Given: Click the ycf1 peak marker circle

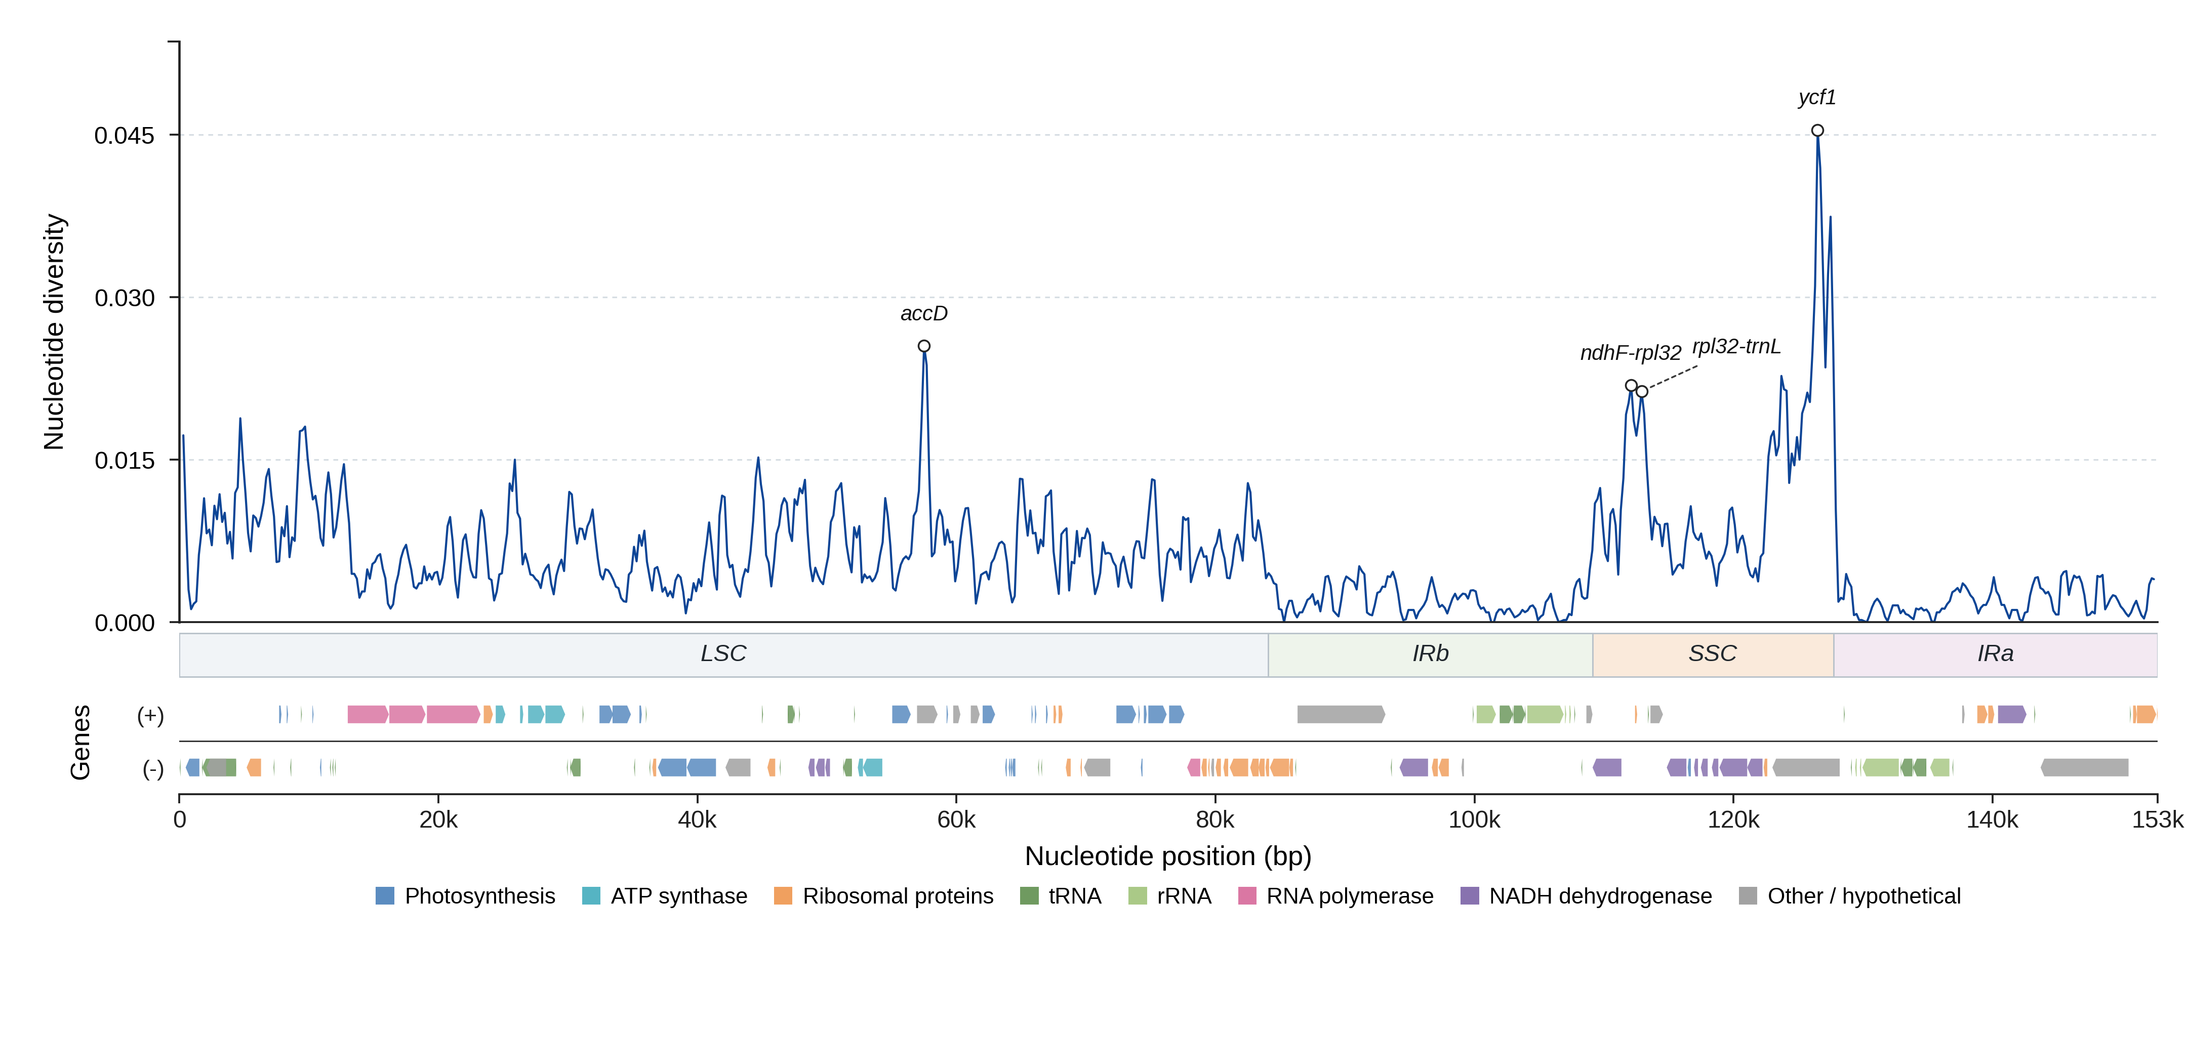Looking at the screenshot, I should coord(1817,131).
